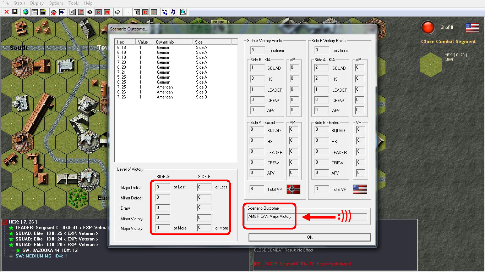Click the Side B - KIA SQUAD count field
This screenshot has width=485, height=272.
257,68
